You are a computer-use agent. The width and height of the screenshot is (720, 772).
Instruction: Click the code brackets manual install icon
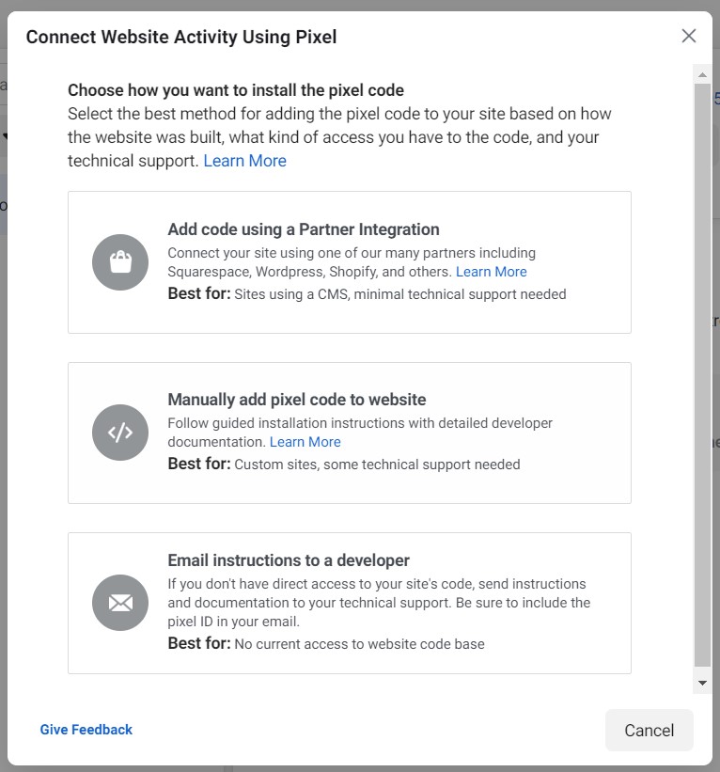pos(120,433)
